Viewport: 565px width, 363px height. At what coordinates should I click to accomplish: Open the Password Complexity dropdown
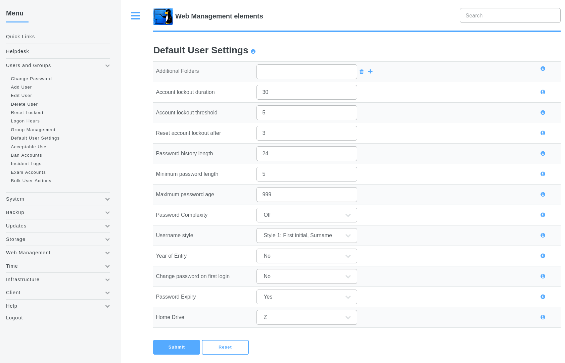307,215
